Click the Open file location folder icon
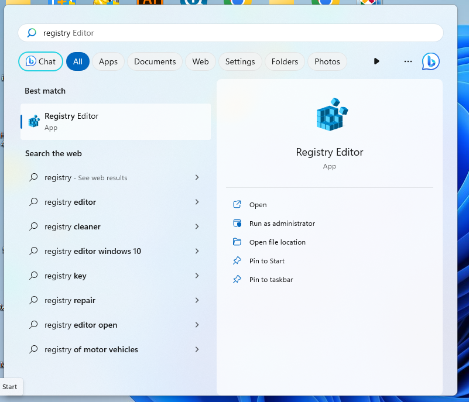 coord(237,242)
